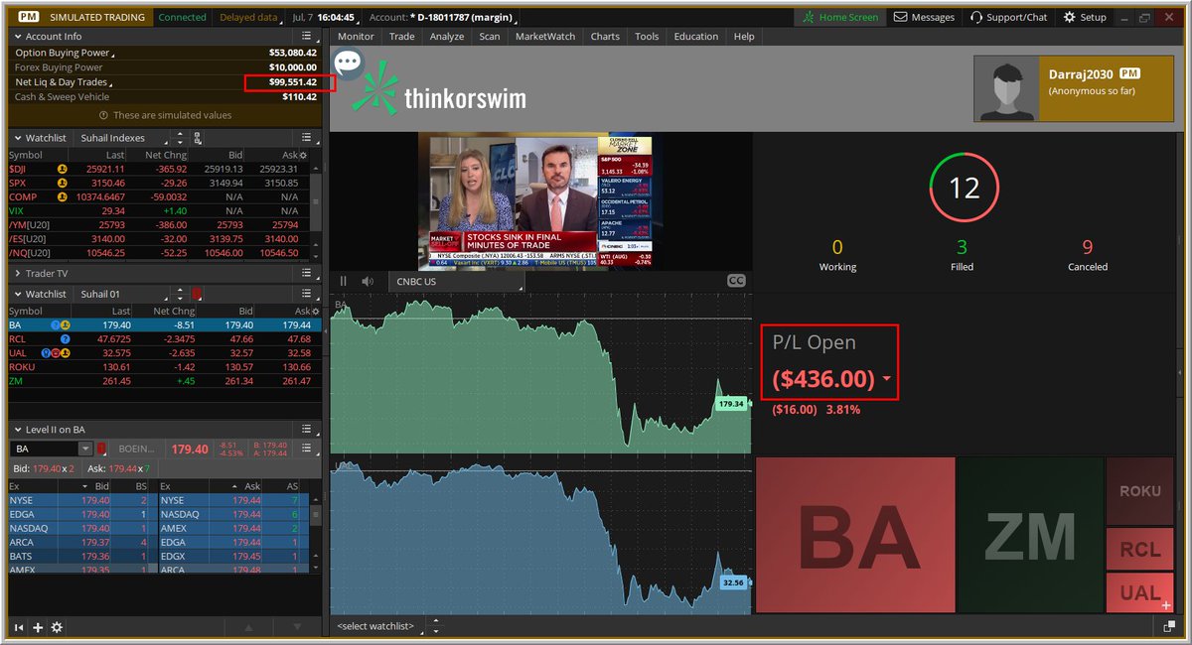This screenshot has width=1192, height=645.
Task: Select the RCL row in watchlist
Action: [165, 338]
